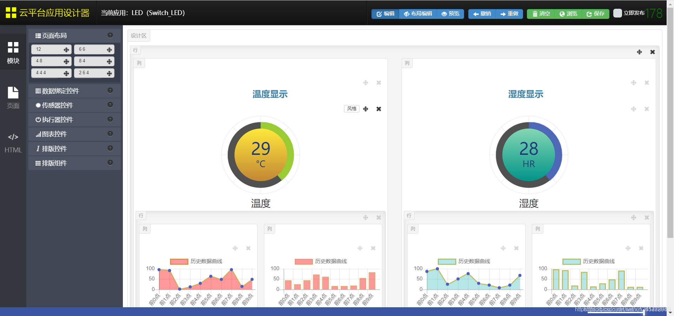Viewport: 674px width, 316px height.
Task: Delete the teal bar chart widget via X
Action: point(641,248)
